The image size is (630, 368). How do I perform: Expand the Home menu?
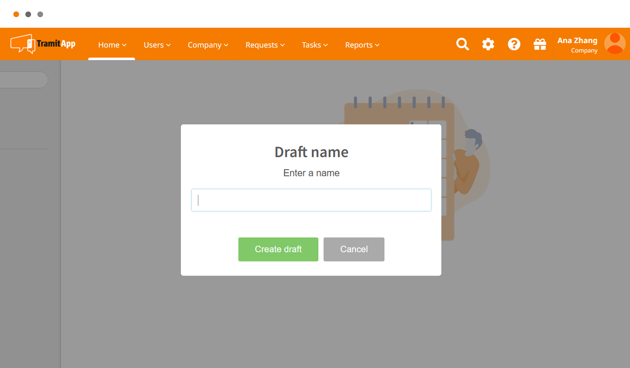pyautogui.click(x=112, y=45)
